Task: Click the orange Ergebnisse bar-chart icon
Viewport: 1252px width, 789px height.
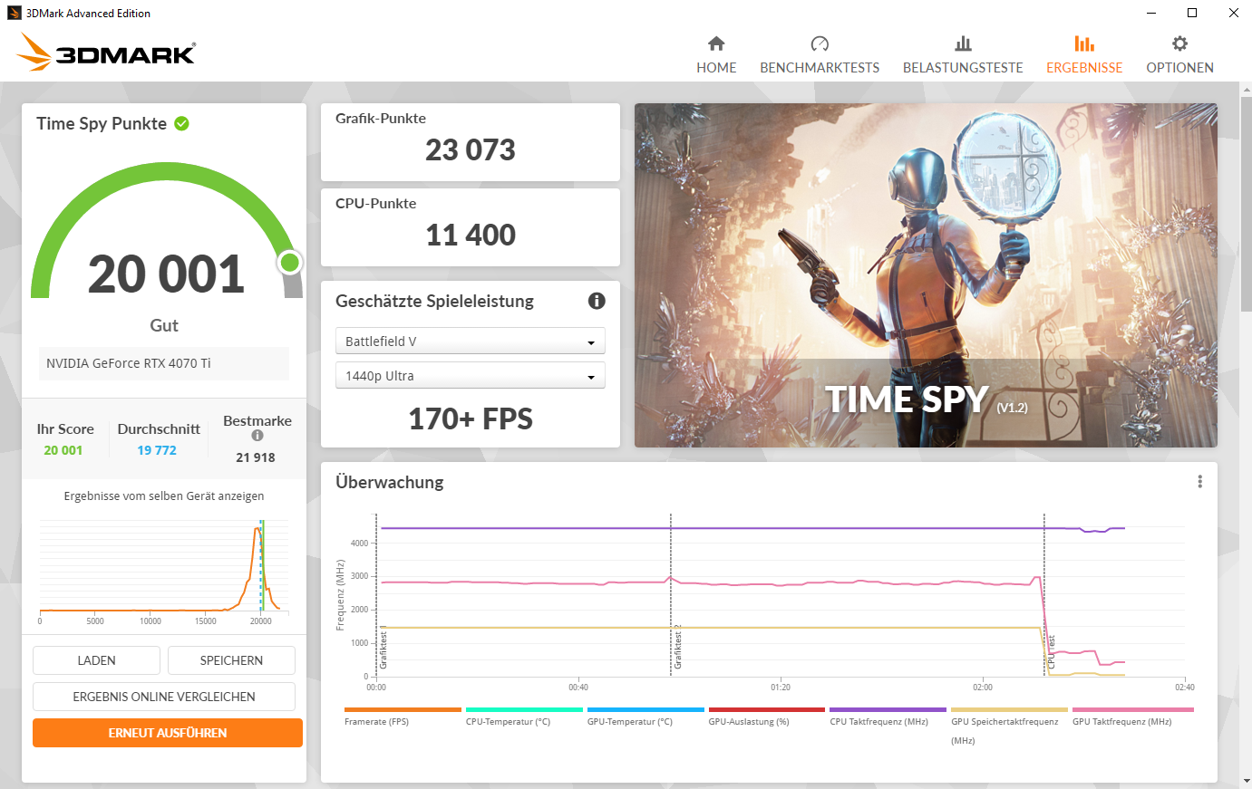Action: click(x=1084, y=42)
